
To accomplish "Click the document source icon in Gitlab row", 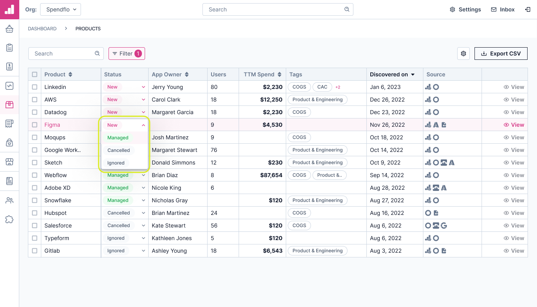I will [x=444, y=251].
